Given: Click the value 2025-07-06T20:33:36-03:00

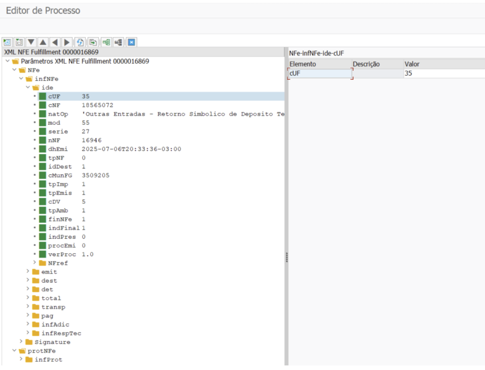Looking at the screenshot, I should click(x=131, y=149).
